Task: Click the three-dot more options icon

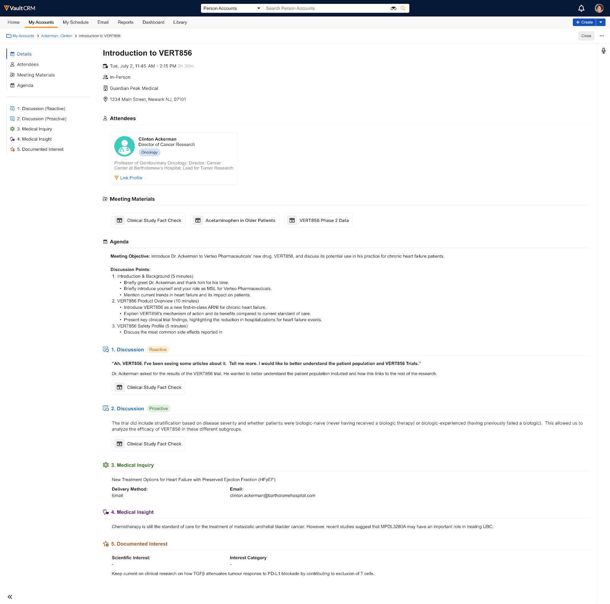Action: click(x=602, y=36)
